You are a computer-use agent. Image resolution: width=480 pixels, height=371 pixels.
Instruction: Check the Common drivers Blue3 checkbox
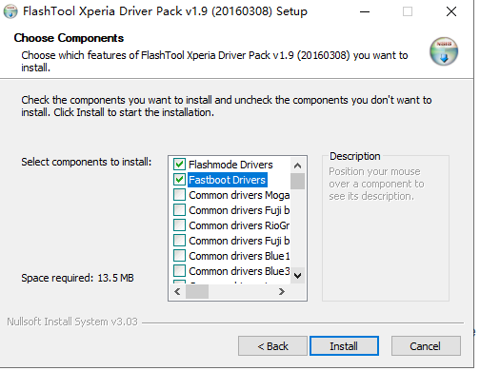pyautogui.click(x=179, y=271)
